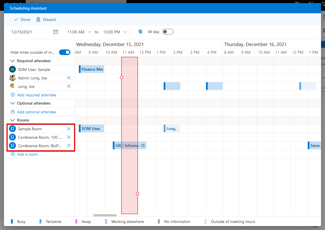Toggle the All day switch
Screen dimensions: 325x230
(x=168, y=32)
